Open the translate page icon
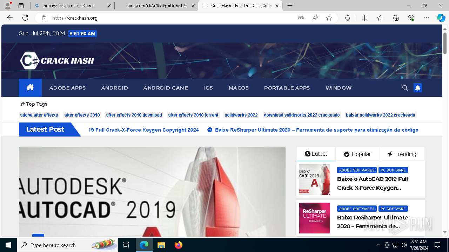Screen dimensions: 449x252 (x=301, y=18)
